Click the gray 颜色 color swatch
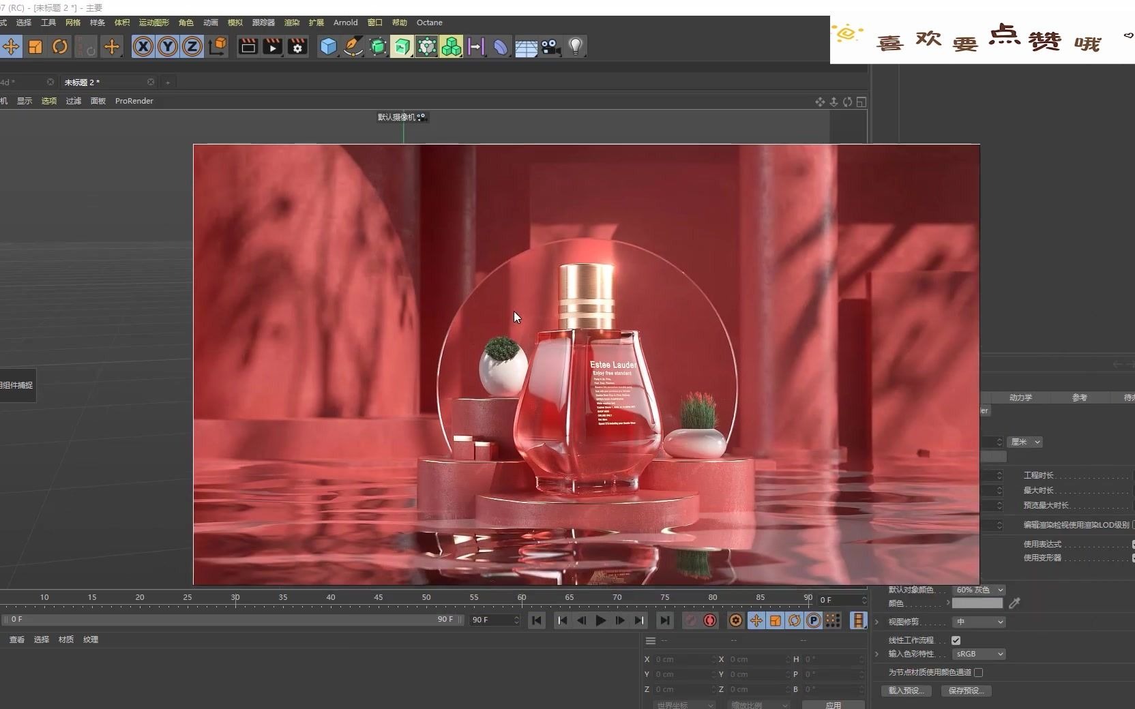Viewport: 1135px width, 709px height. pyautogui.click(x=977, y=603)
